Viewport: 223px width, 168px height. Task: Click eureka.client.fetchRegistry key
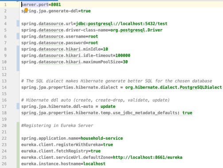point(55,151)
